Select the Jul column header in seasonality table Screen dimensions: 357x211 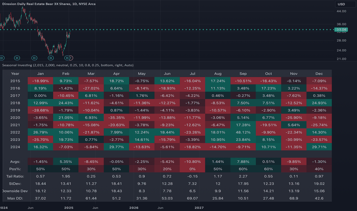pos(192,73)
